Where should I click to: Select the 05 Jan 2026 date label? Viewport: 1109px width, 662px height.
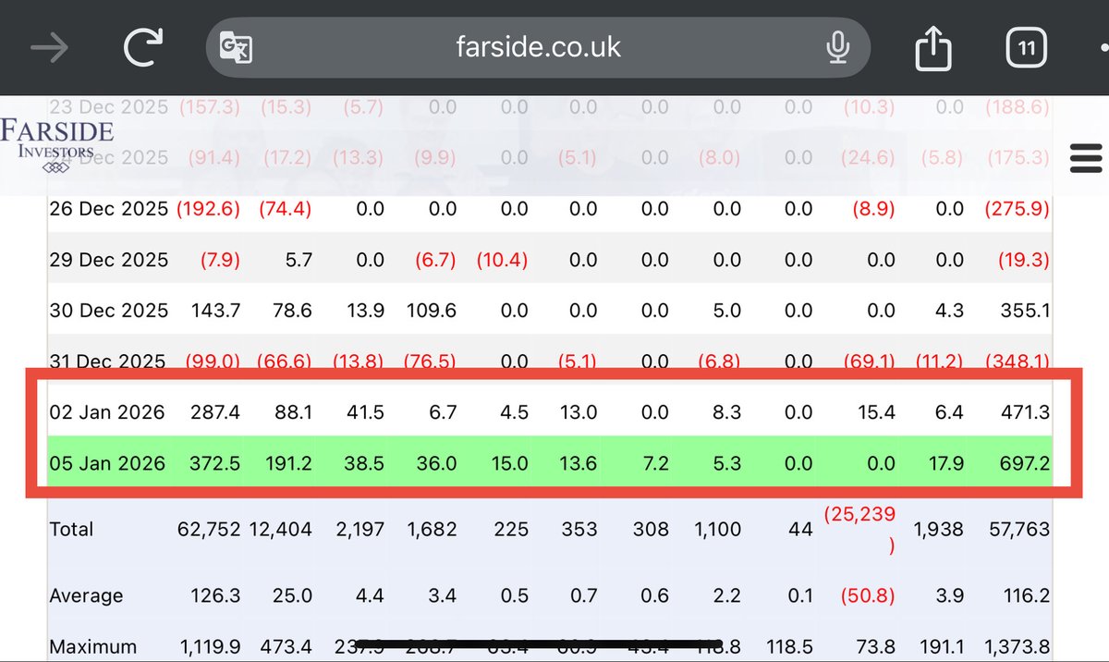[x=107, y=462]
